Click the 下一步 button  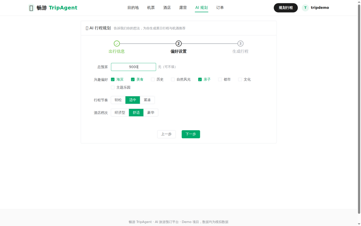pyautogui.click(x=191, y=134)
